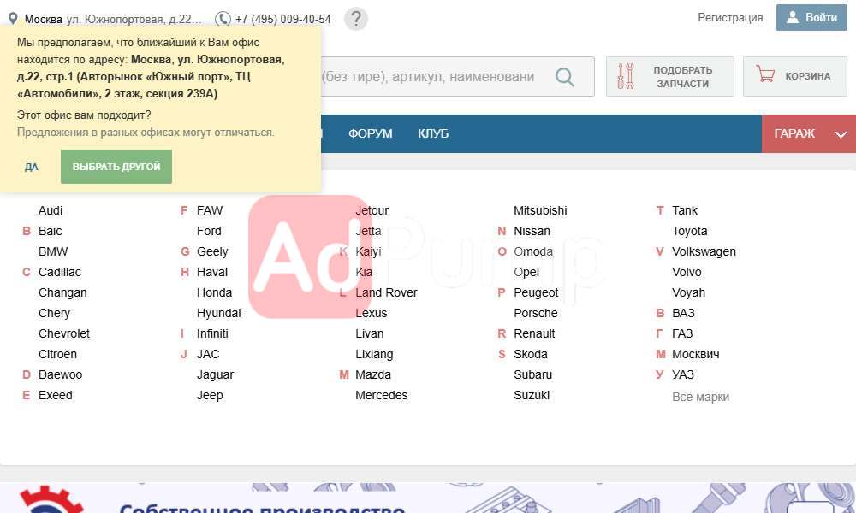Viewport: 856px width, 513px height.
Task: Select the Changan brand
Action: point(62,292)
